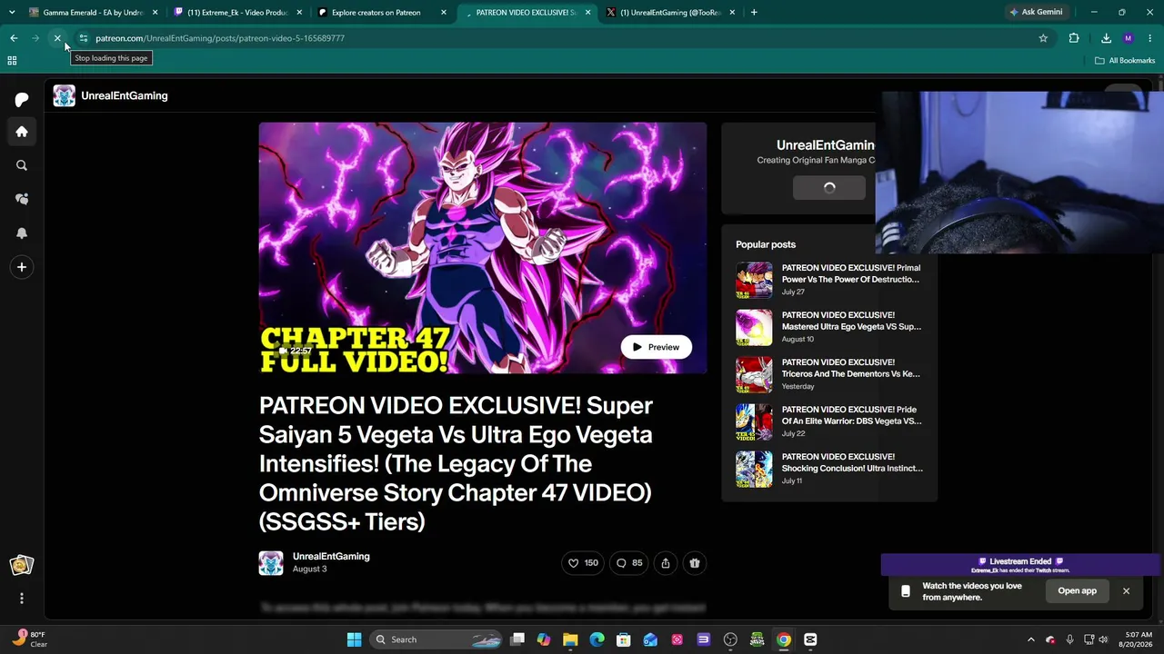Select the PATREON VIDEO EXCLUSIVE tab
The width and height of the screenshot is (1164, 654).
click(x=527, y=13)
